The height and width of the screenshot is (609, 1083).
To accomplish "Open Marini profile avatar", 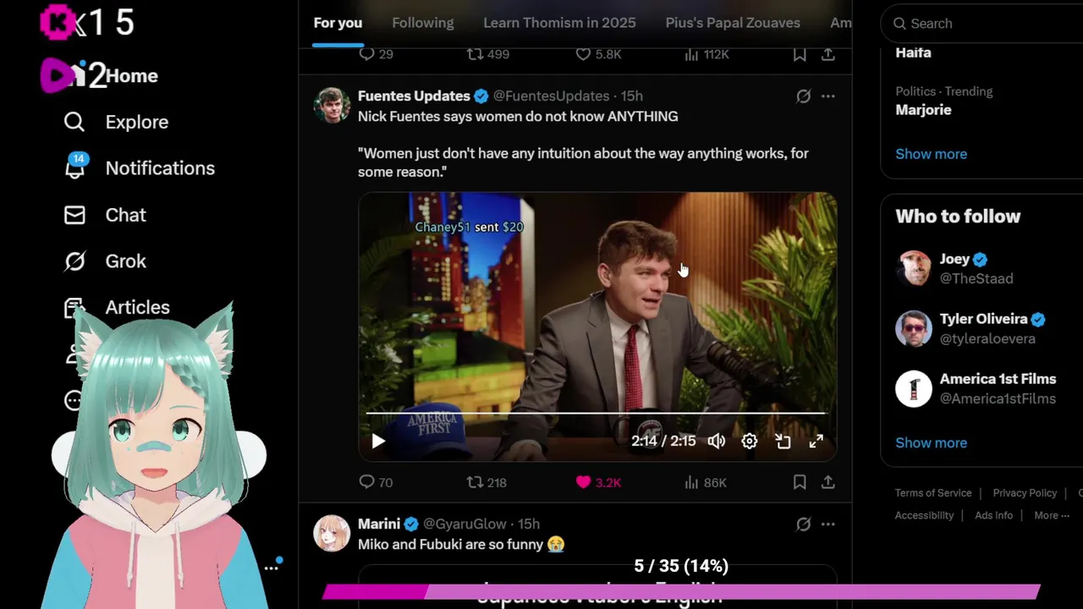I will click(x=332, y=533).
